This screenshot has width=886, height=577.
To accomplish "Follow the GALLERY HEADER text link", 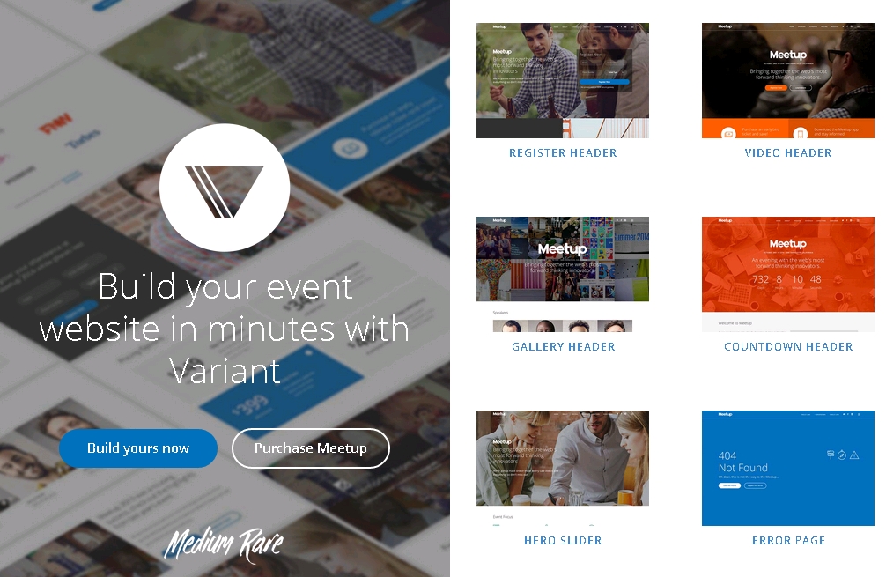I will [564, 347].
